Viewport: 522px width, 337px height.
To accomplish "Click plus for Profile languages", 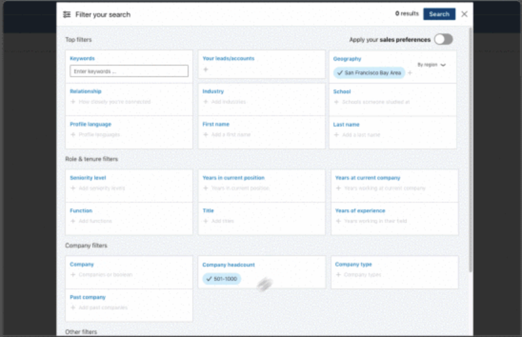I will point(73,134).
